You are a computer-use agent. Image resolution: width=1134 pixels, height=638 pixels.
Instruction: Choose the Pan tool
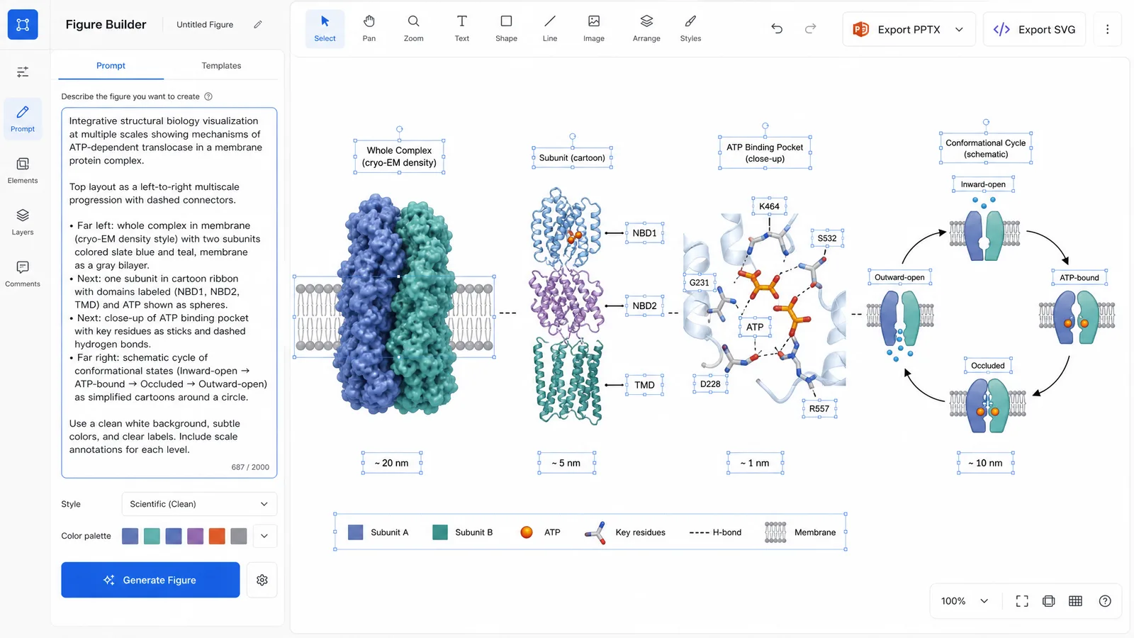coord(369,29)
